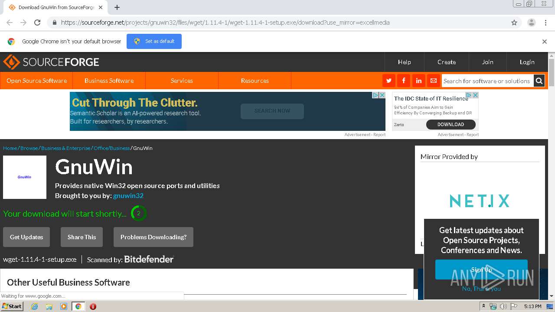Click the Home breadcrumb link
This screenshot has width=555, height=312.
coord(10,148)
